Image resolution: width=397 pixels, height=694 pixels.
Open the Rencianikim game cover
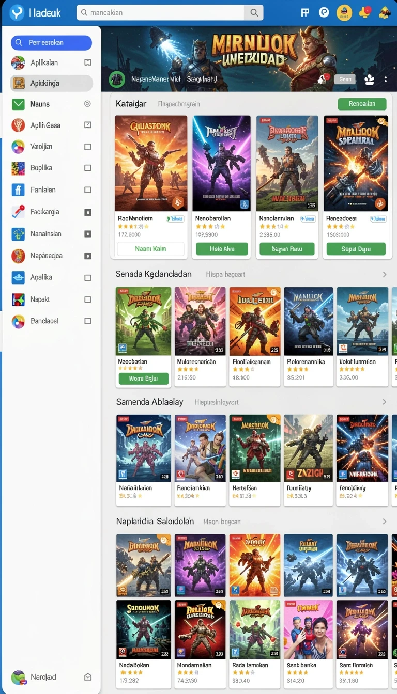[x=200, y=448]
